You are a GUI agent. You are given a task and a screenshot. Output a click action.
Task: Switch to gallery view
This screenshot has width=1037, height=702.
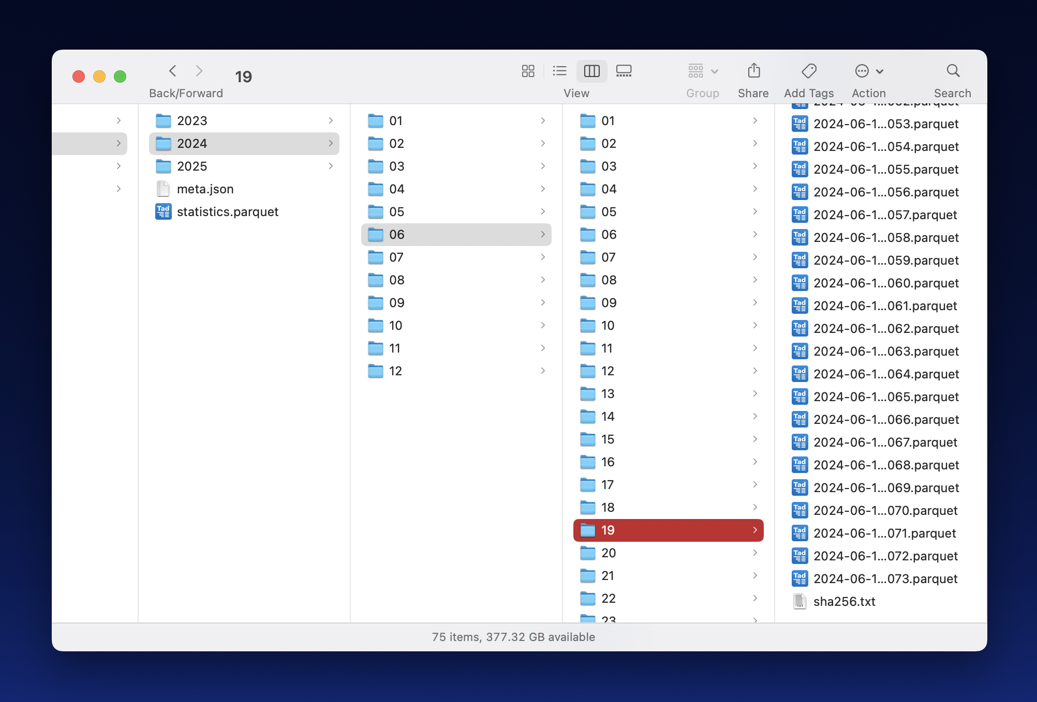[x=624, y=71]
